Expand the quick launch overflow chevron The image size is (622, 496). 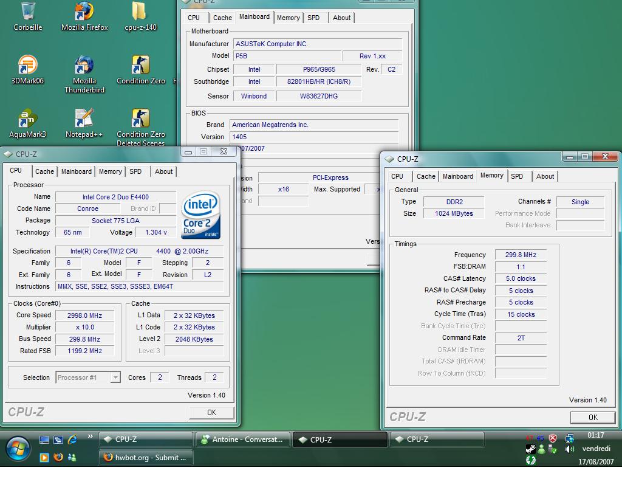coord(91,436)
